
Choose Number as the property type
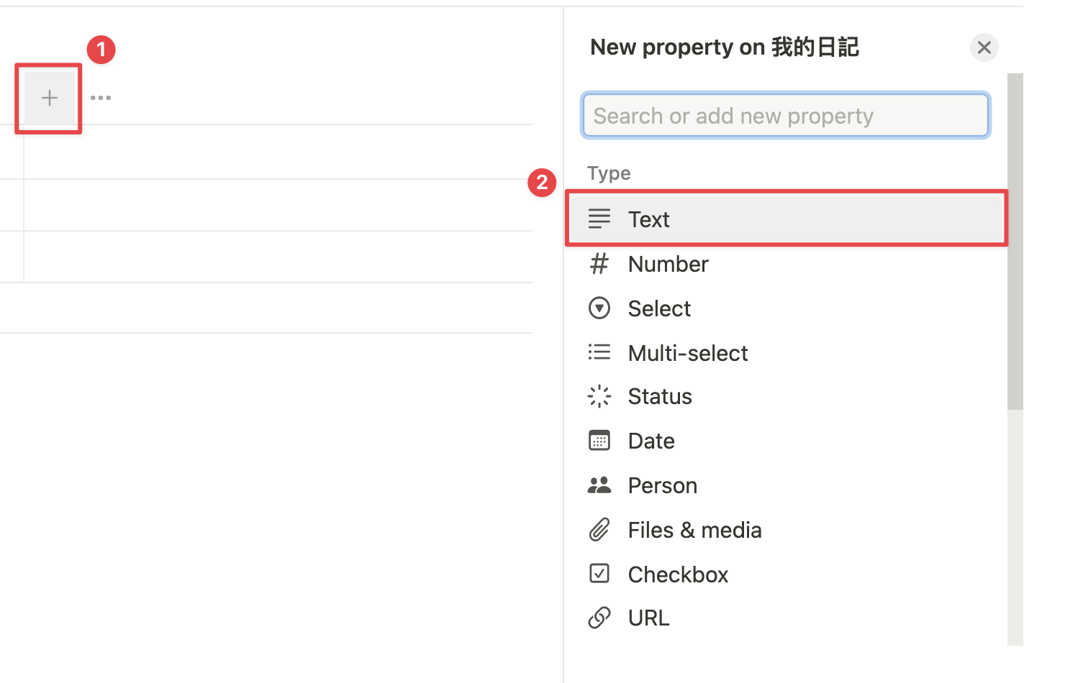(787, 264)
